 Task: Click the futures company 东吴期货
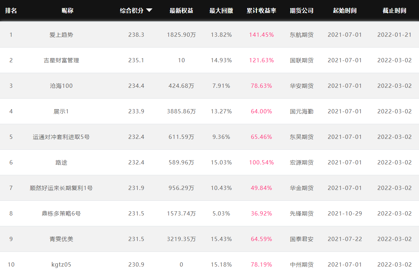coord(302,137)
